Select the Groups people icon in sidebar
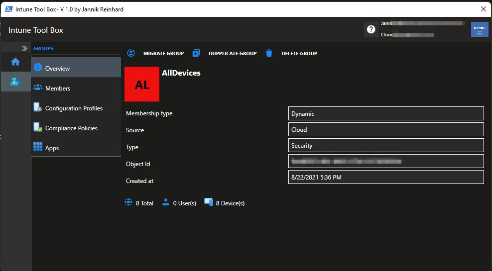This screenshot has height=271, width=492. pyautogui.click(x=15, y=82)
